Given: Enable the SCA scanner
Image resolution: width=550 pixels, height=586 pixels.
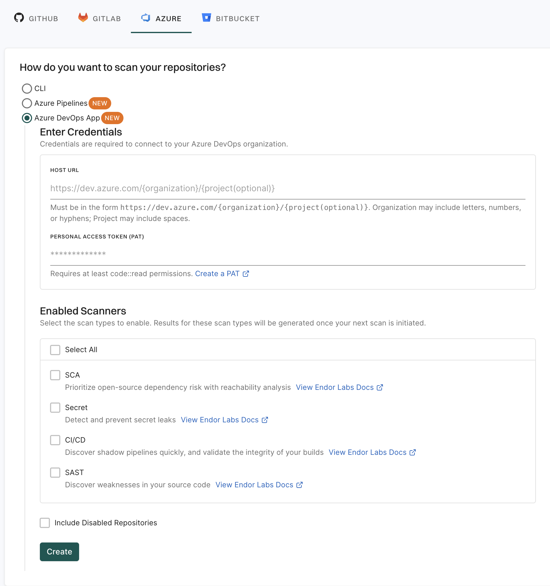Looking at the screenshot, I should 55,375.
